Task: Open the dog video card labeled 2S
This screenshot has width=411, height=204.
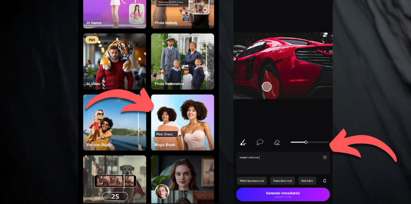Action: pos(114,180)
